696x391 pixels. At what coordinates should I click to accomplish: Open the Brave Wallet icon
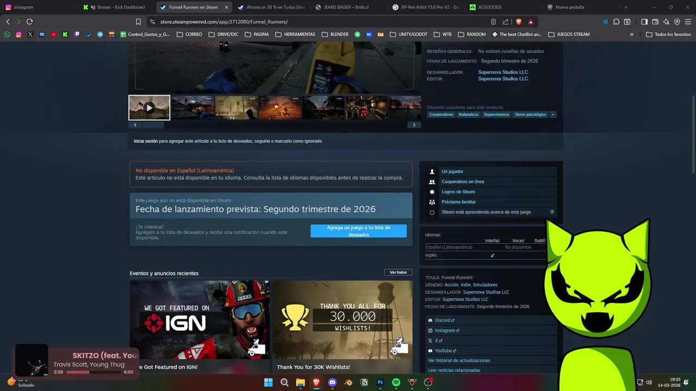click(655, 22)
